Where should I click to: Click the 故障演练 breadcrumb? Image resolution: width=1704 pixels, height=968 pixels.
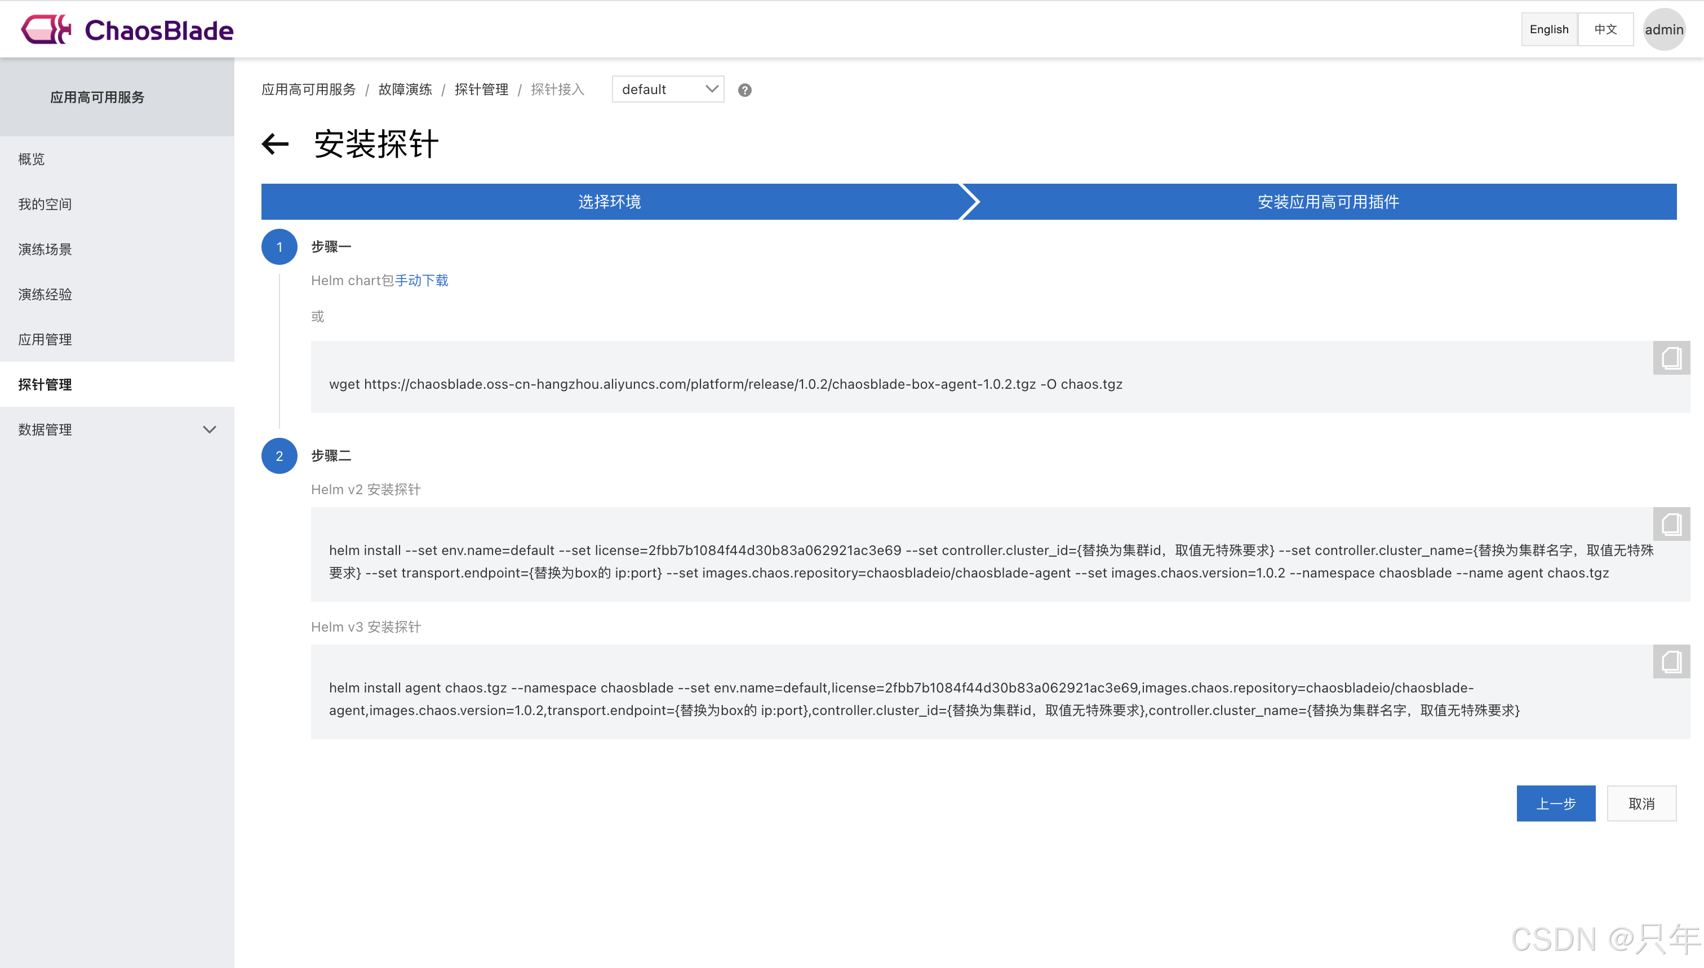click(x=405, y=90)
